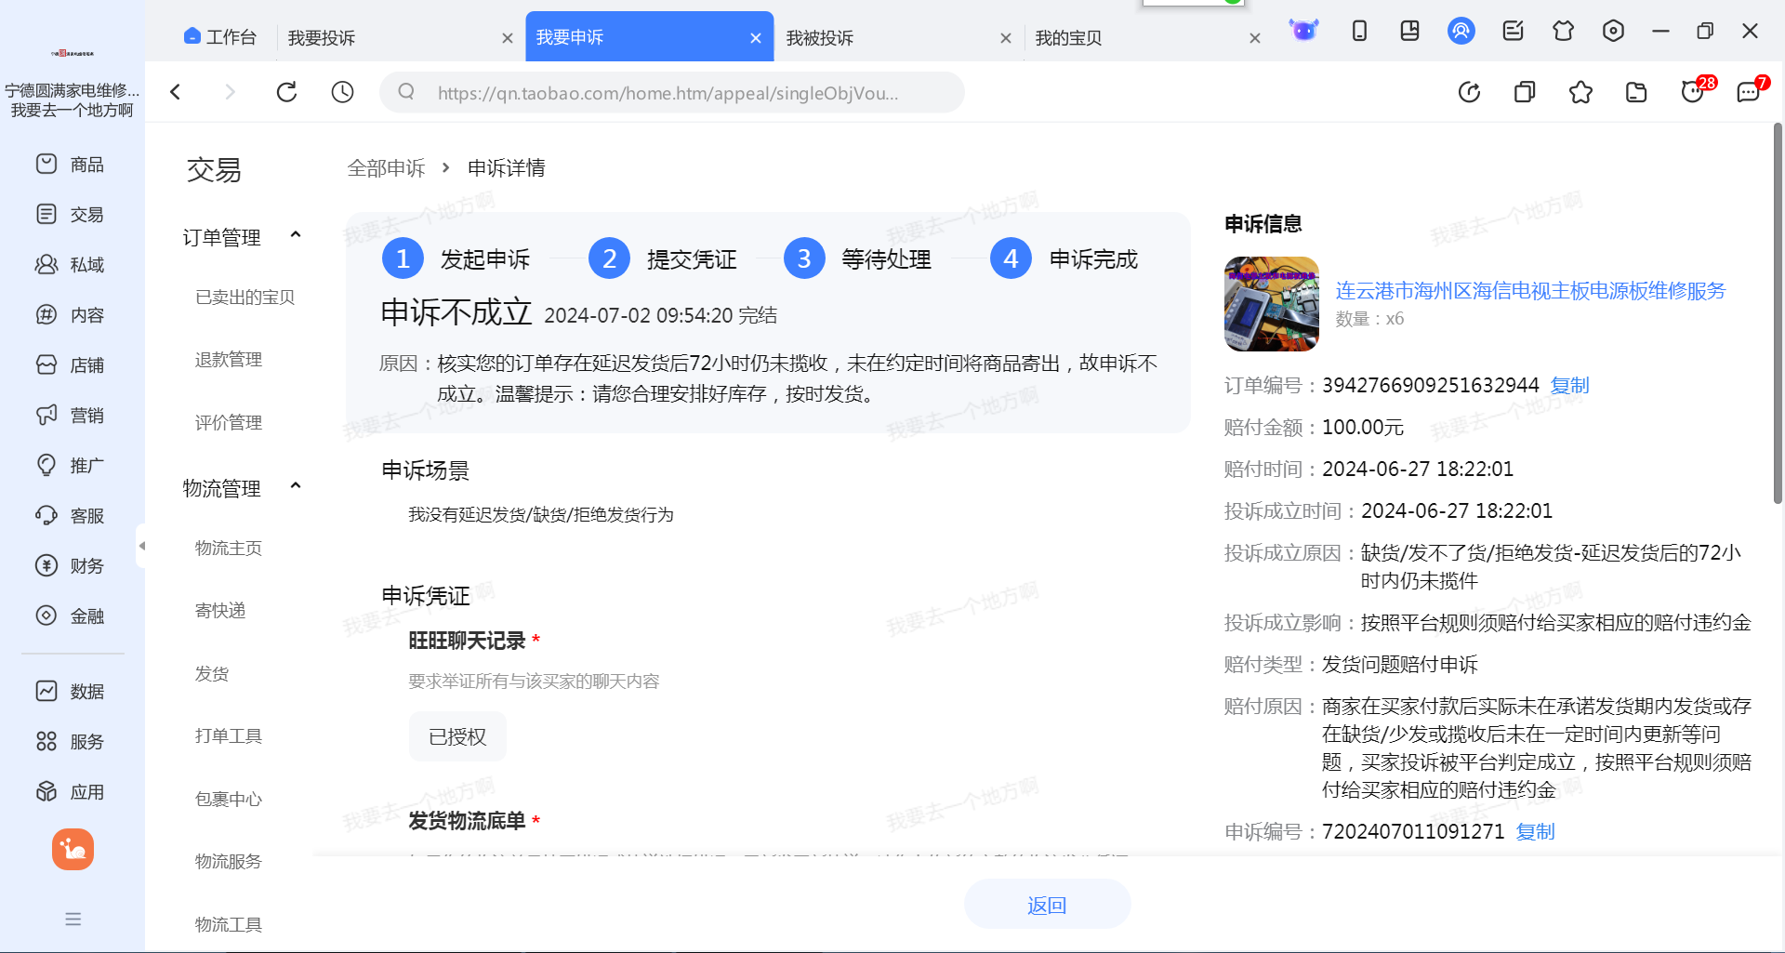
Task: Copy the order number with 复制
Action: [1569, 385]
